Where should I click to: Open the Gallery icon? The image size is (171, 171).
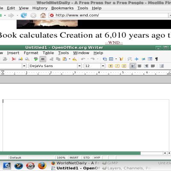pyautogui.click(x=143, y=59)
